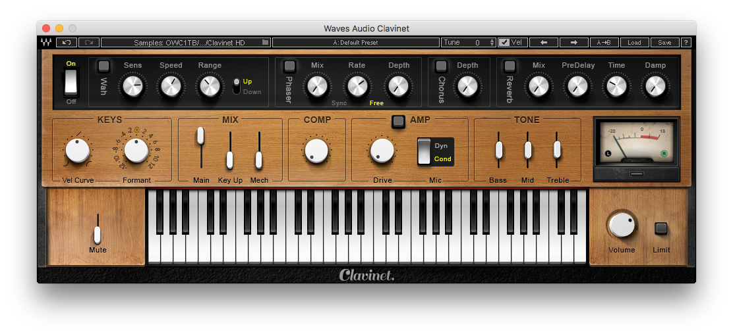Click the Mech mix slider handle

tap(258, 160)
